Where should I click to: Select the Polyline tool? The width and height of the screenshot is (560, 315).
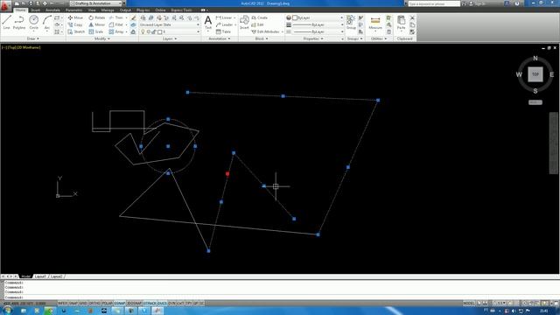(x=19, y=22)
